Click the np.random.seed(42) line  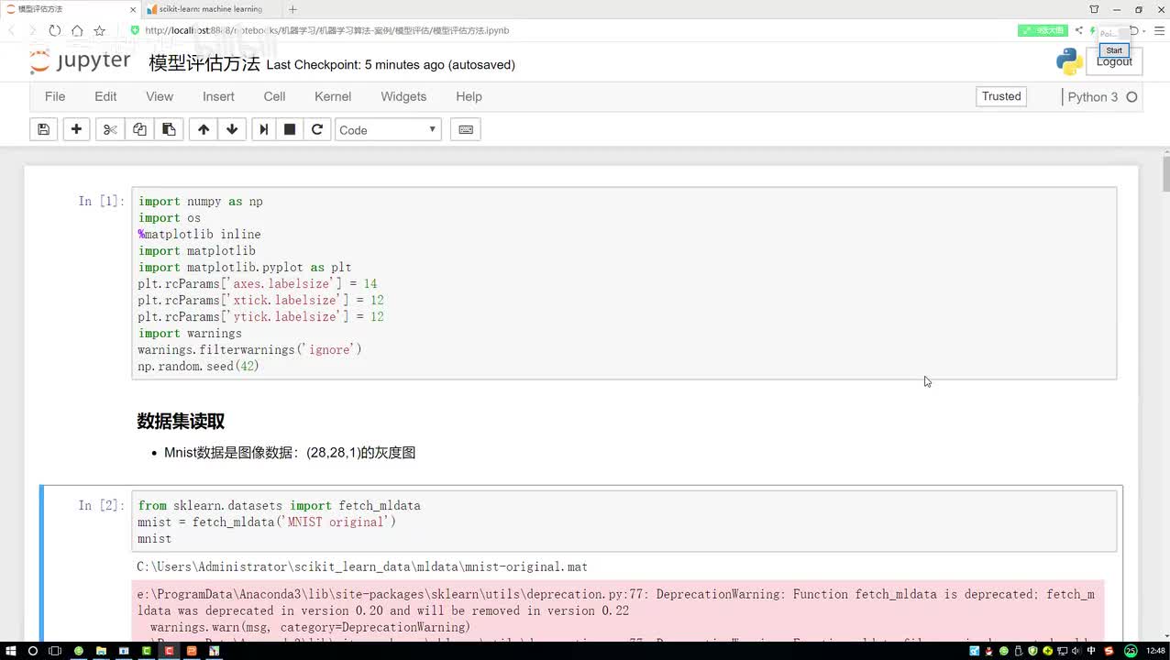198,366
